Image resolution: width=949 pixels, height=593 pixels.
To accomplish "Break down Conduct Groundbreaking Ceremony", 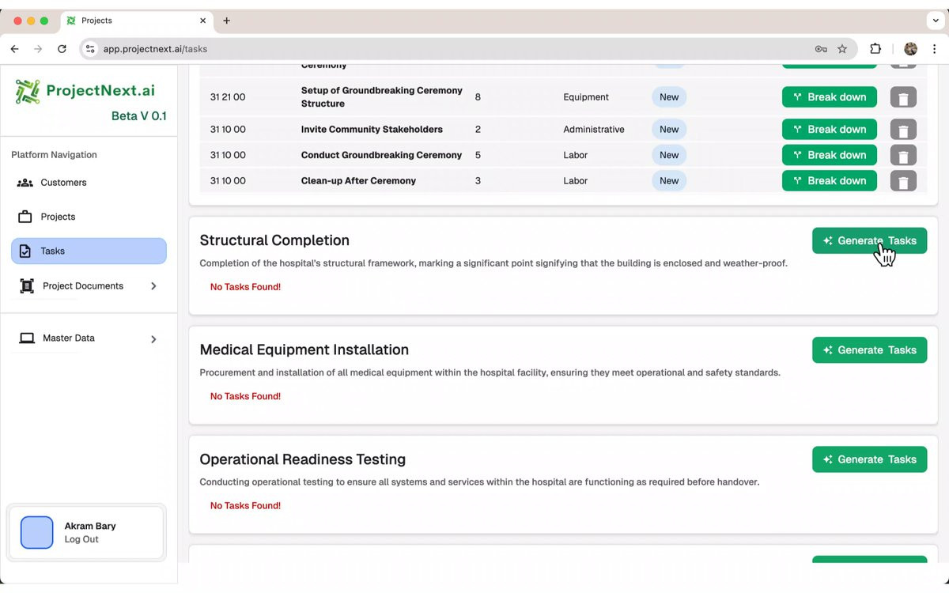I will tap(830, 155).
